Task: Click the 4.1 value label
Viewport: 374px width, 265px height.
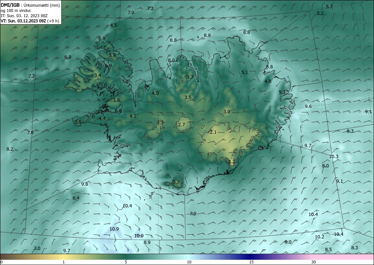Action: pyautogui.click(x=133, y=116)
